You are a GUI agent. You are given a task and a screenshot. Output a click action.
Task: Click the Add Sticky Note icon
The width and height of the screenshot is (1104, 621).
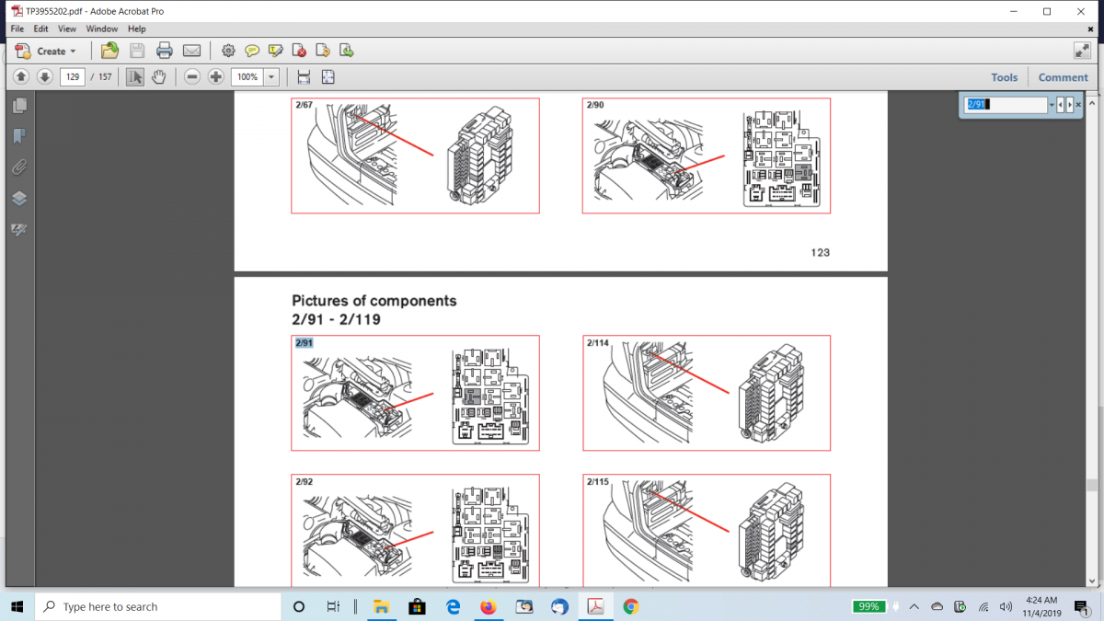[251, 51]
